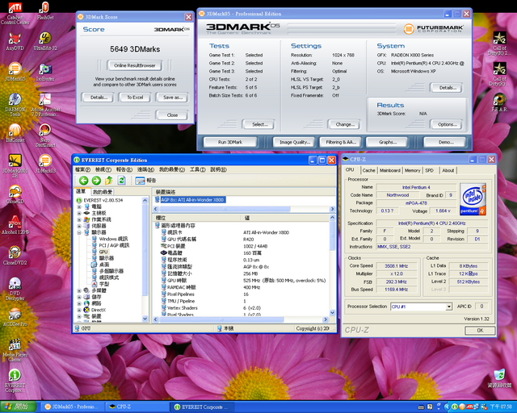Click the OK button in CPU-Z
Image resolution: width=517 pixels, height=413 pixels.
[x=480, y=331]
